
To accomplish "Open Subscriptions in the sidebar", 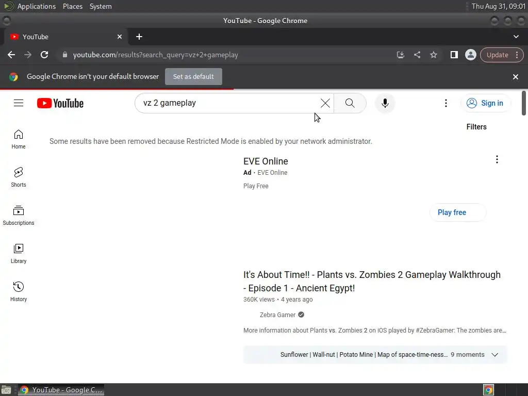I will tap(19, 215).
